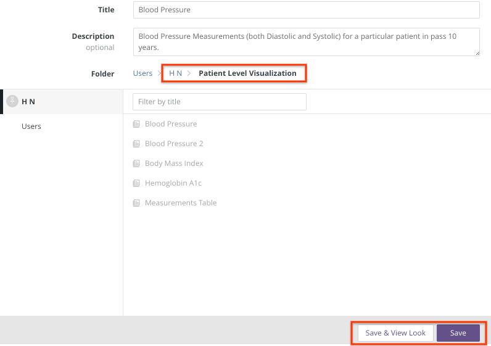Select Users folder in sidebar
The height and width of the screenshot is (346, 491).
tap(31, 126)
